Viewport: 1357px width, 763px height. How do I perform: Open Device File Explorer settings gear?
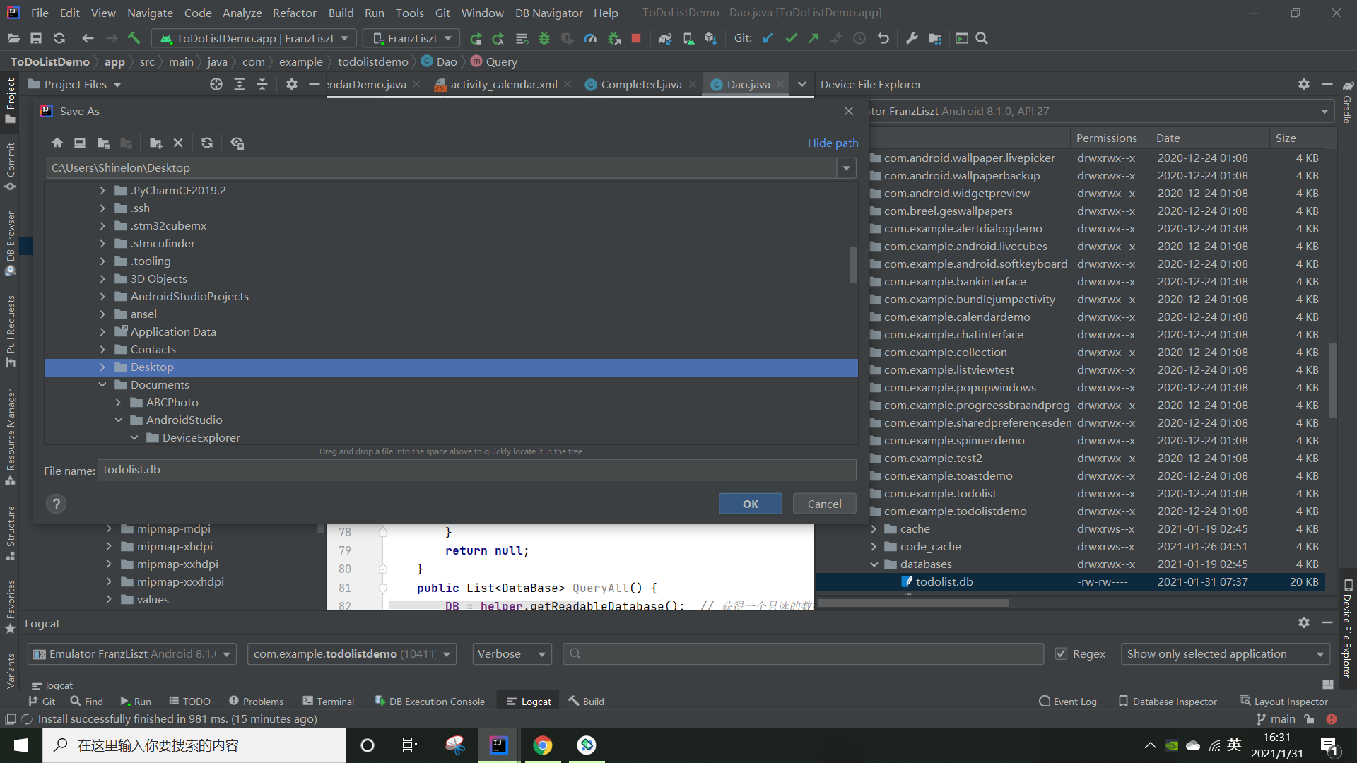pyautogui.click(x=1303, y=84)
